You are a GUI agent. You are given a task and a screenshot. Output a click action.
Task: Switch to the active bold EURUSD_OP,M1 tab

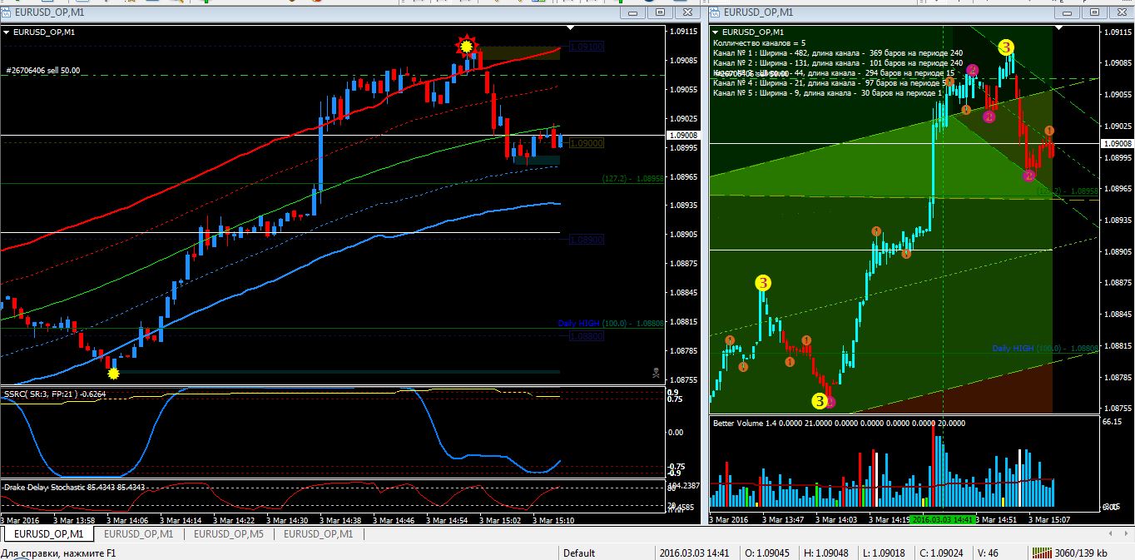(47, 533)
